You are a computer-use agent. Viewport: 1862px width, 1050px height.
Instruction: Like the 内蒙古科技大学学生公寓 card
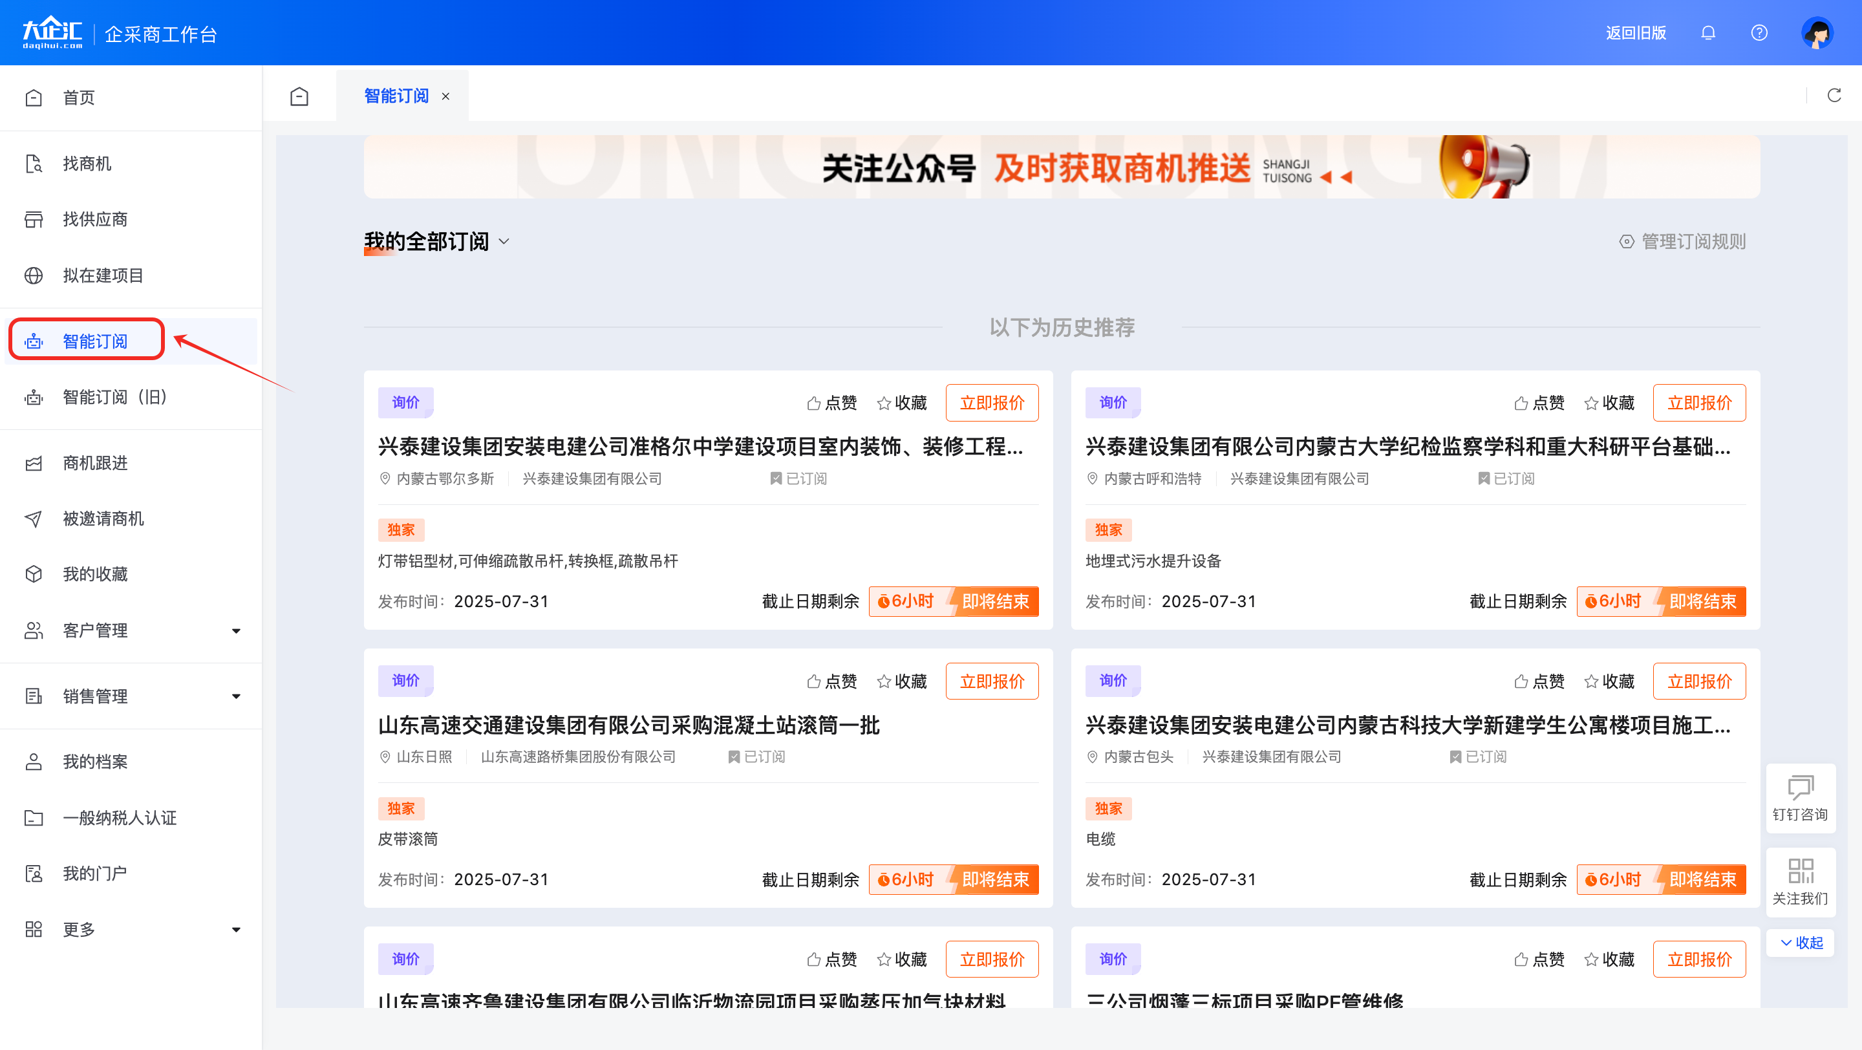[1539, 681]
